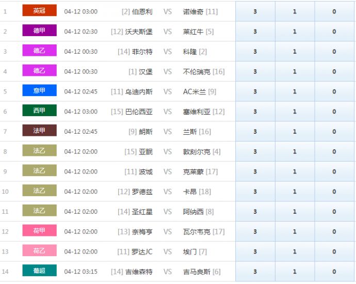
Task: Choose 1 for 汉堡 vs 不伦瑞克
Action: click(295, 71)
